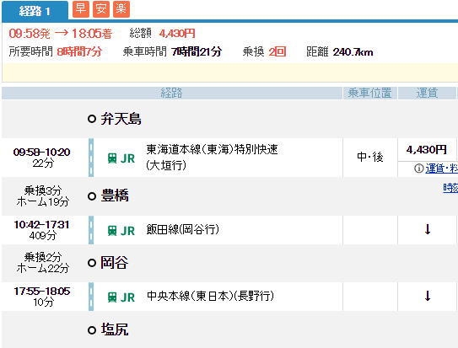Click JR train icon for 東海道本線 leg
458x348 pixels.
pyautogui.click(x=112, y=158)
